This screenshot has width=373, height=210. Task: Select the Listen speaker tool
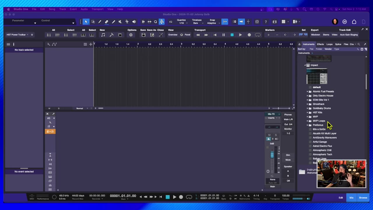point(134,22)
